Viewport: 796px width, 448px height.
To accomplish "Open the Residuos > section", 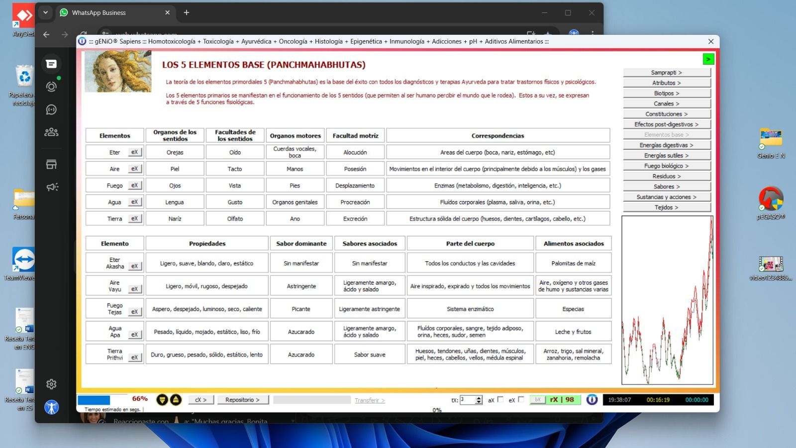I will tap(667, 176).
